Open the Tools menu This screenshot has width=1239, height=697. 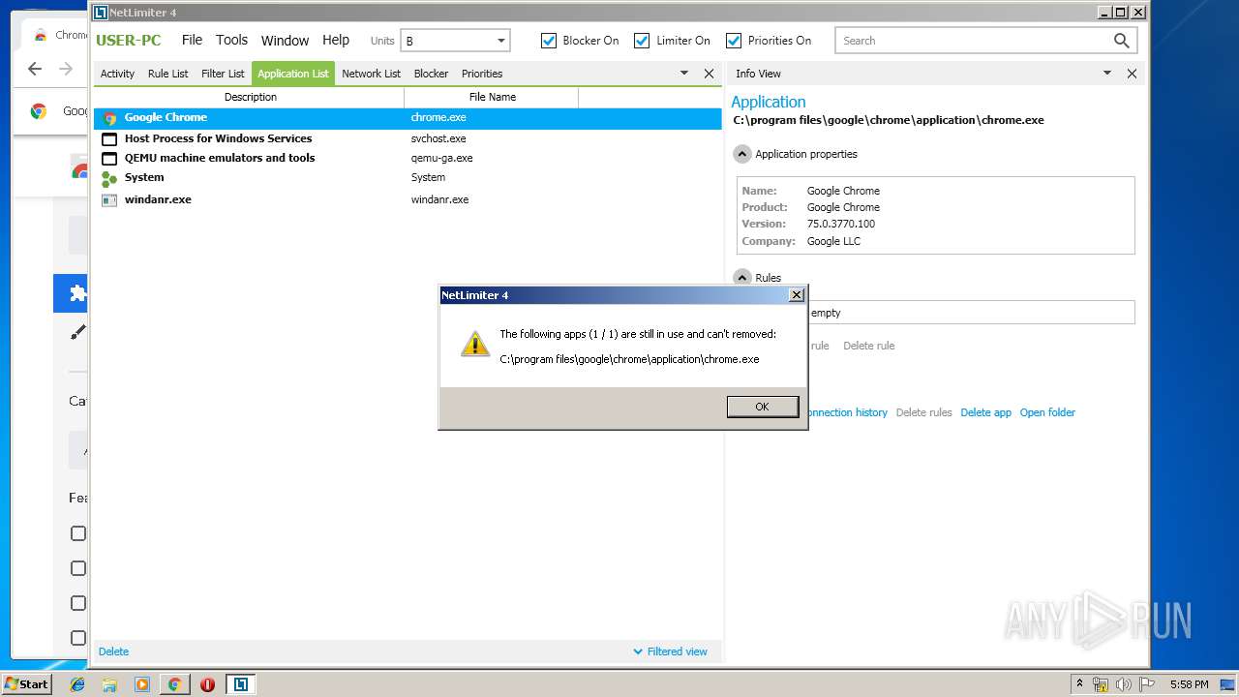pos(232,40)
